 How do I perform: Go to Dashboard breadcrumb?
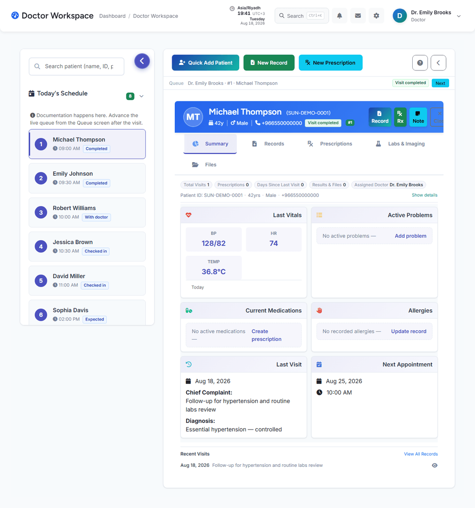[112, 16]
